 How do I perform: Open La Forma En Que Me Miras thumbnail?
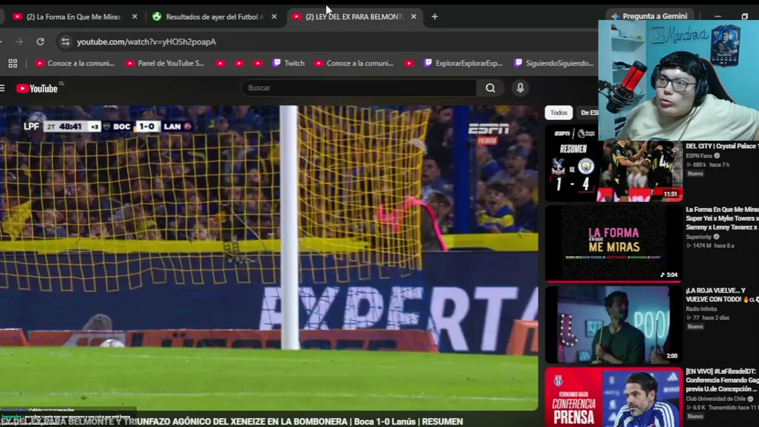click(x=613, y=244)
